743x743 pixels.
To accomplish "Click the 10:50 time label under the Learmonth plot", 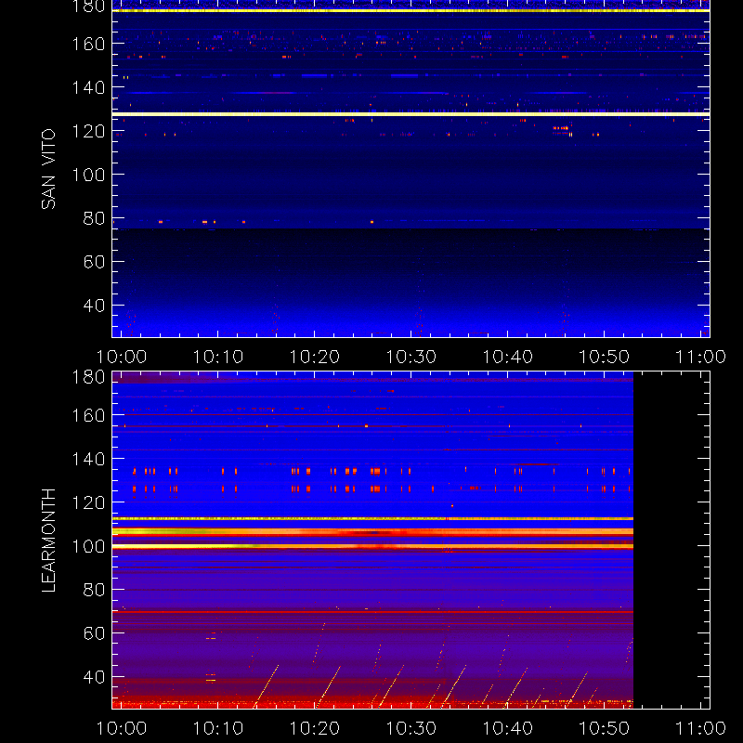I will click(x=605, y=728).
